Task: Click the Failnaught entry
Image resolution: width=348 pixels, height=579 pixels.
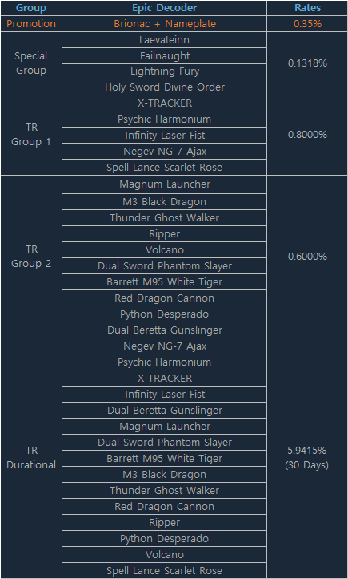Action: (x=164, y=56)
